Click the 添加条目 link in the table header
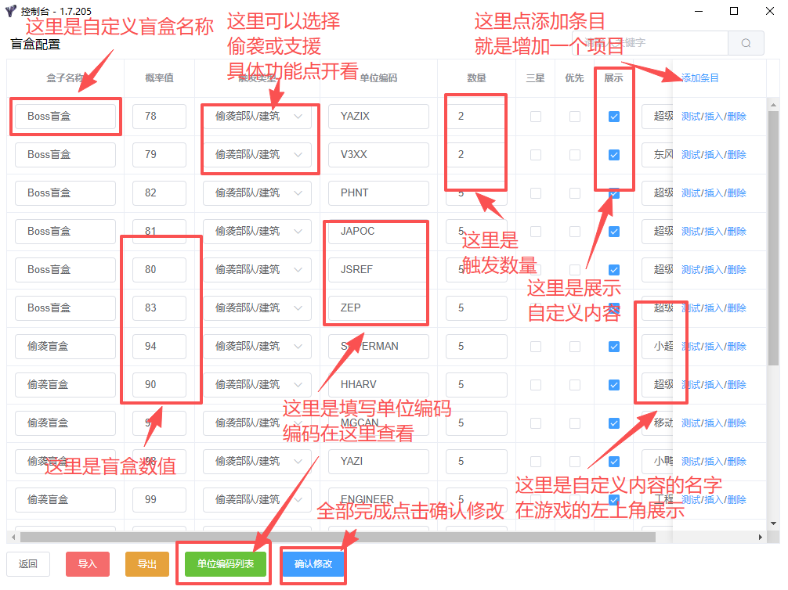788x590 pixels. tap(699, 78)
